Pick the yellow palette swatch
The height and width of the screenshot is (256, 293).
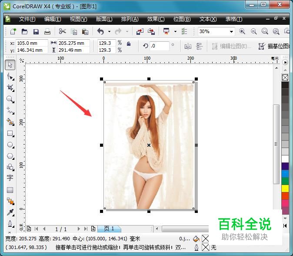[x=285, y=189]
